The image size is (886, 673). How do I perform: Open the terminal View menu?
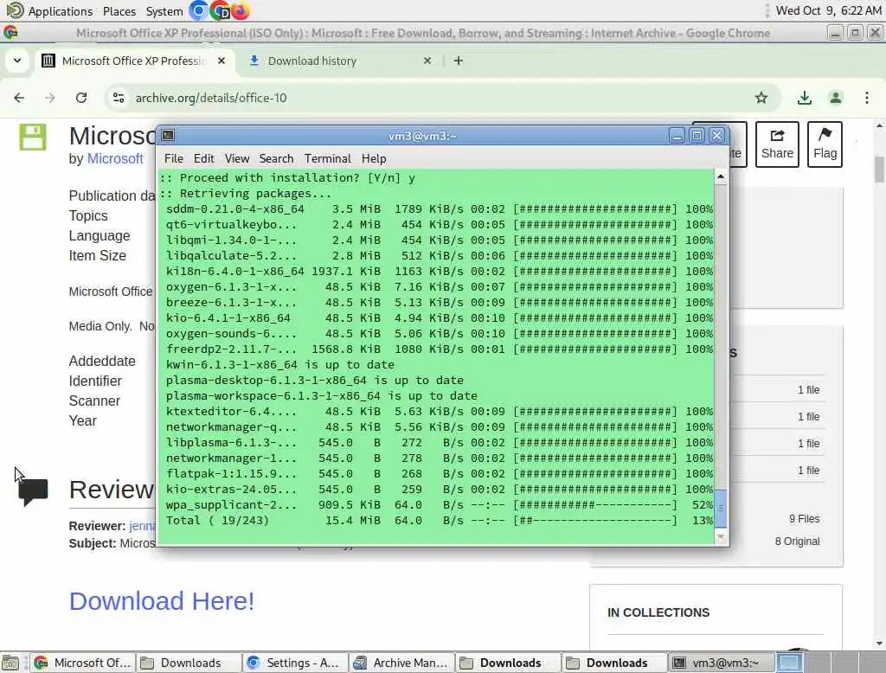[237, 159]
